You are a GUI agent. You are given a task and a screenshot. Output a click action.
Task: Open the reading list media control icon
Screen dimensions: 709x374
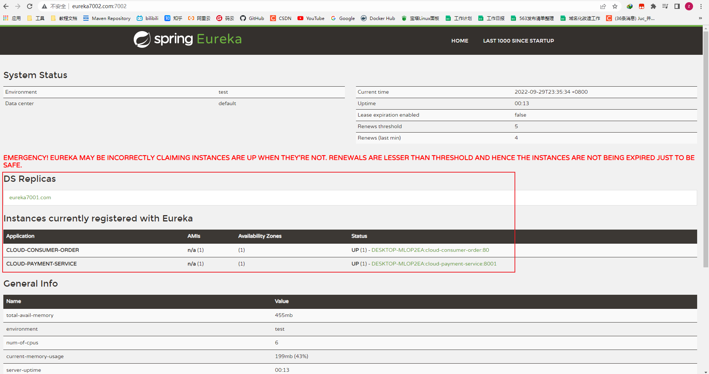(665, 6)
